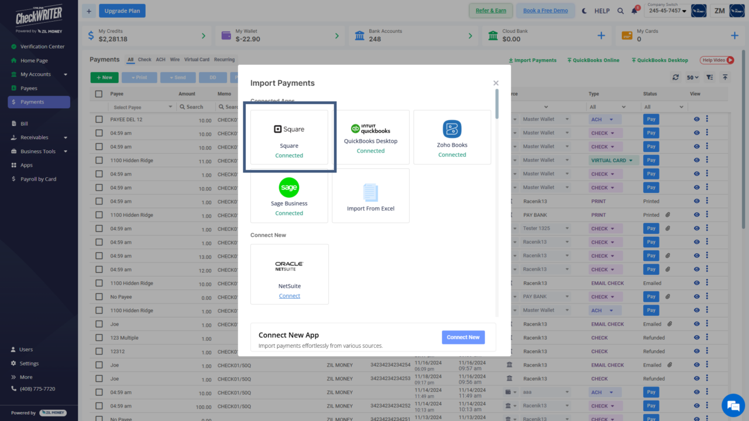Check the PAYEE DEL 12 payment row
749x421 pixels.
tap(99, 119)
